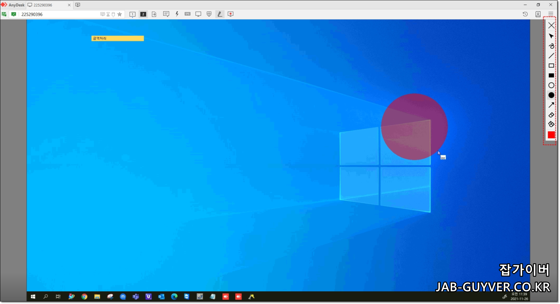Open the session history clock icon
This screenshot has width=560, height=304.
[525, 14]
